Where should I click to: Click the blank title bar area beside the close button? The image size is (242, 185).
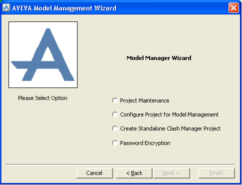pyautogui.click(x=172, y=8)
